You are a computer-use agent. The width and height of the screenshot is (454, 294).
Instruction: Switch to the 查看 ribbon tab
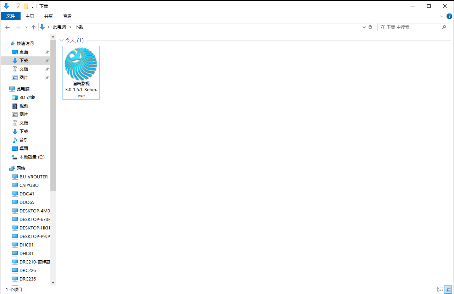click(67, 16)
